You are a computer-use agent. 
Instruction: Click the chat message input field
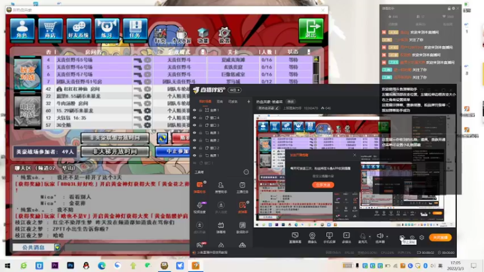pyautogui.click(x=126, y=247)
